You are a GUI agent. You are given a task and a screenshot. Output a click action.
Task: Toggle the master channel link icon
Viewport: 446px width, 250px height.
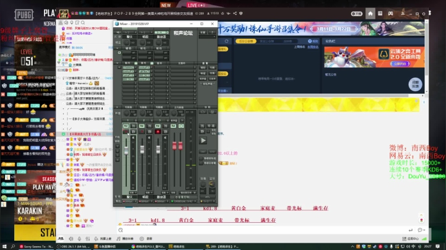coord(181,126)
